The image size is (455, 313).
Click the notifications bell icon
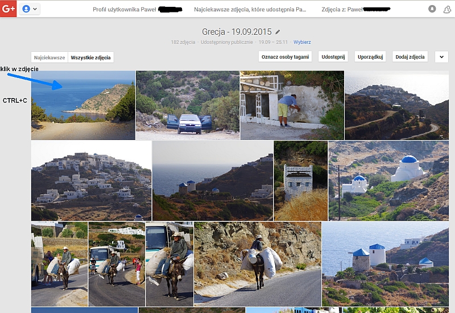click(x=432, y=9)
